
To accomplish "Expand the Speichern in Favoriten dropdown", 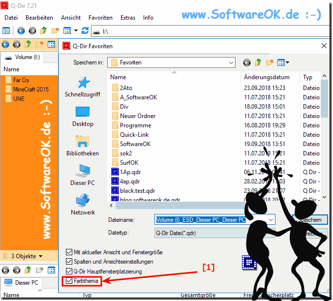I will click(x=231, y=62).
